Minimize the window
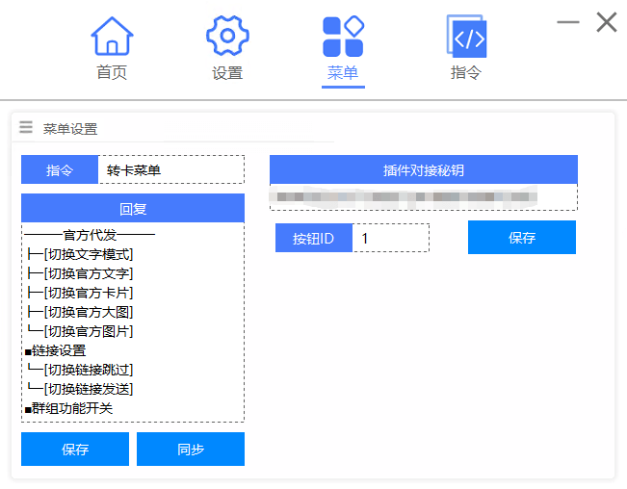The height and width of the screenshot is (489, 627). pyautogui.click(x=568, y=22)
